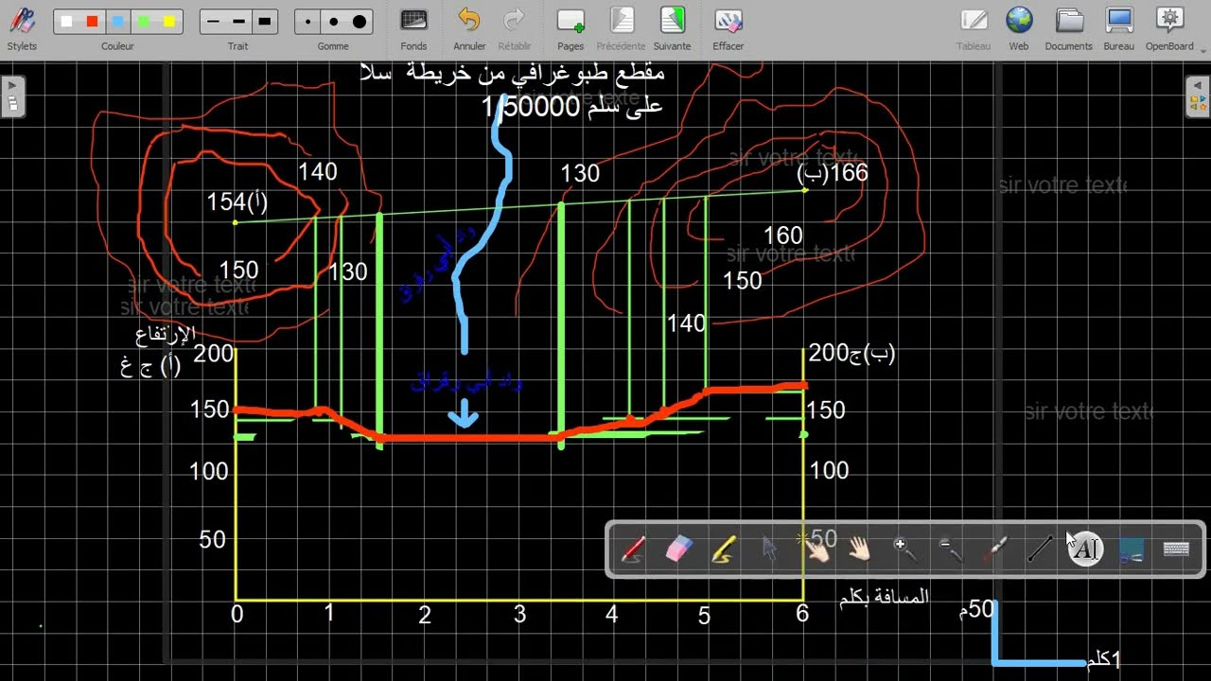The height and width of the screenshot is (681, 1211).
Task: Switch to Tableau board mode
Action: click(x=974, y=28)
